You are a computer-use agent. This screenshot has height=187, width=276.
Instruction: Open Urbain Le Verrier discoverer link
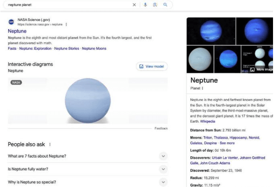[225, 158]
